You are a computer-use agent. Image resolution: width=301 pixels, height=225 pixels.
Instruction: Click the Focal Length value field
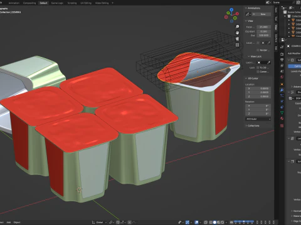point(264,27)
